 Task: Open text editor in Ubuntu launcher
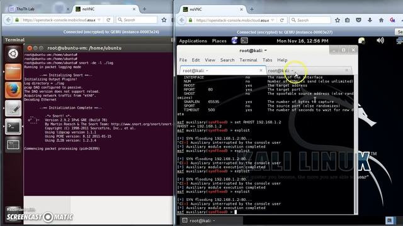(13, 108)
